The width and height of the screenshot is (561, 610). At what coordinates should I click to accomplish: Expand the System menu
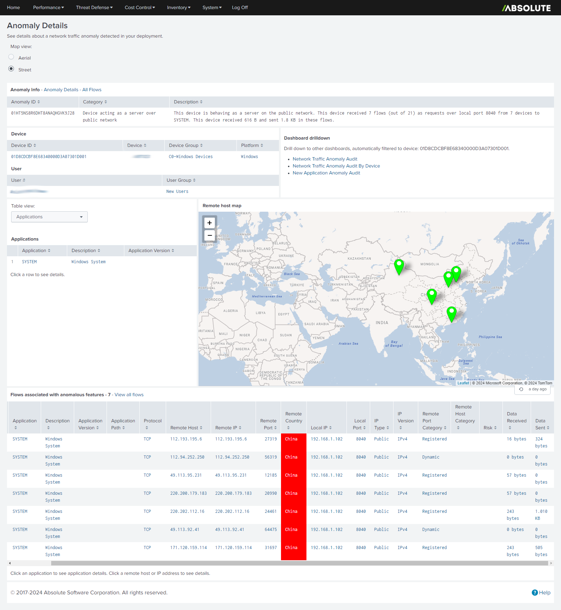pyautogui.click(x=212, y=8)
